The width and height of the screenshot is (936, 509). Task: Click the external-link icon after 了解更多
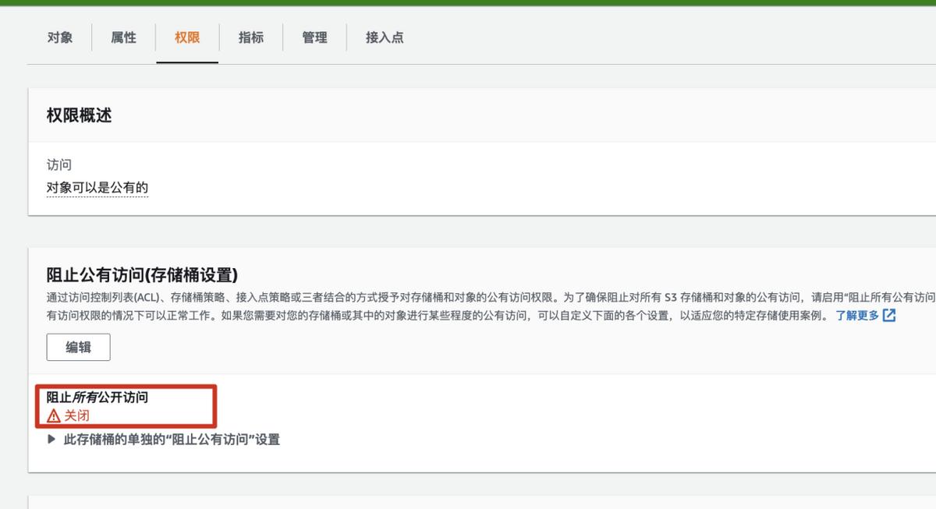pyautogui.click(x=888, y=315)
